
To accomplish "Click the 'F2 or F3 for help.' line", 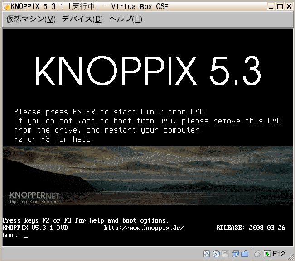I will pos(54,139).
